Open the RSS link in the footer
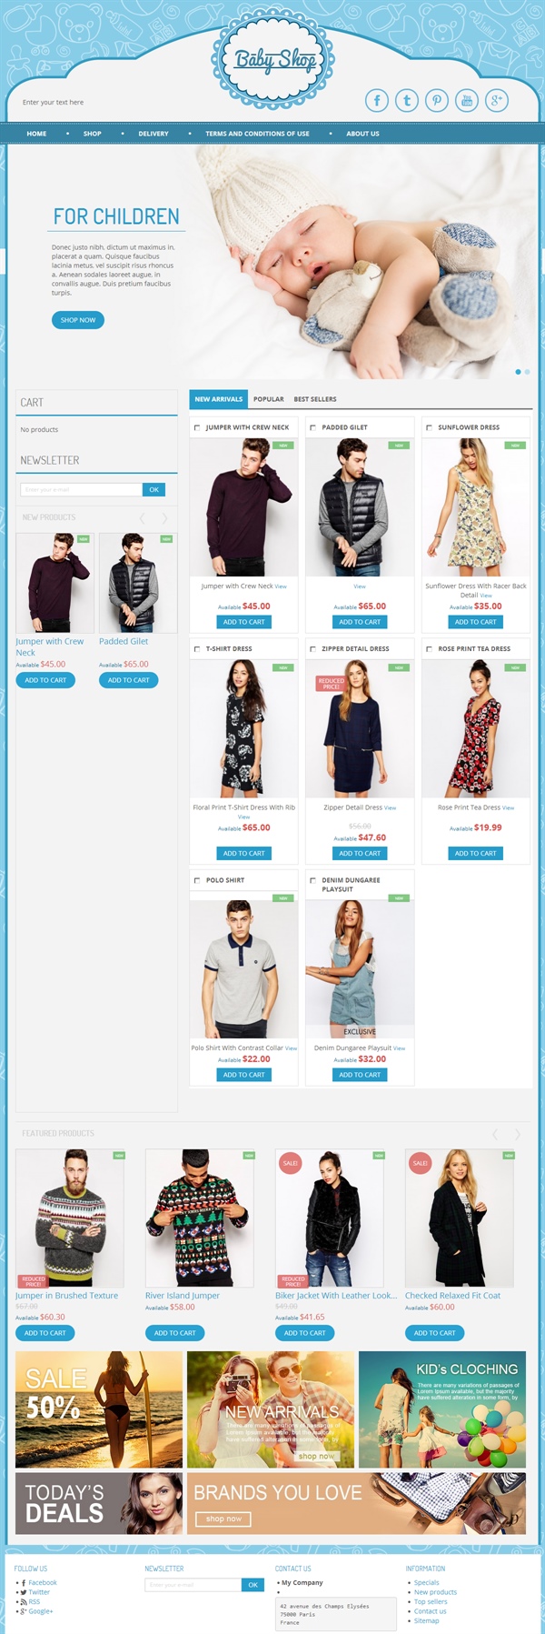 coord(34,1601)
